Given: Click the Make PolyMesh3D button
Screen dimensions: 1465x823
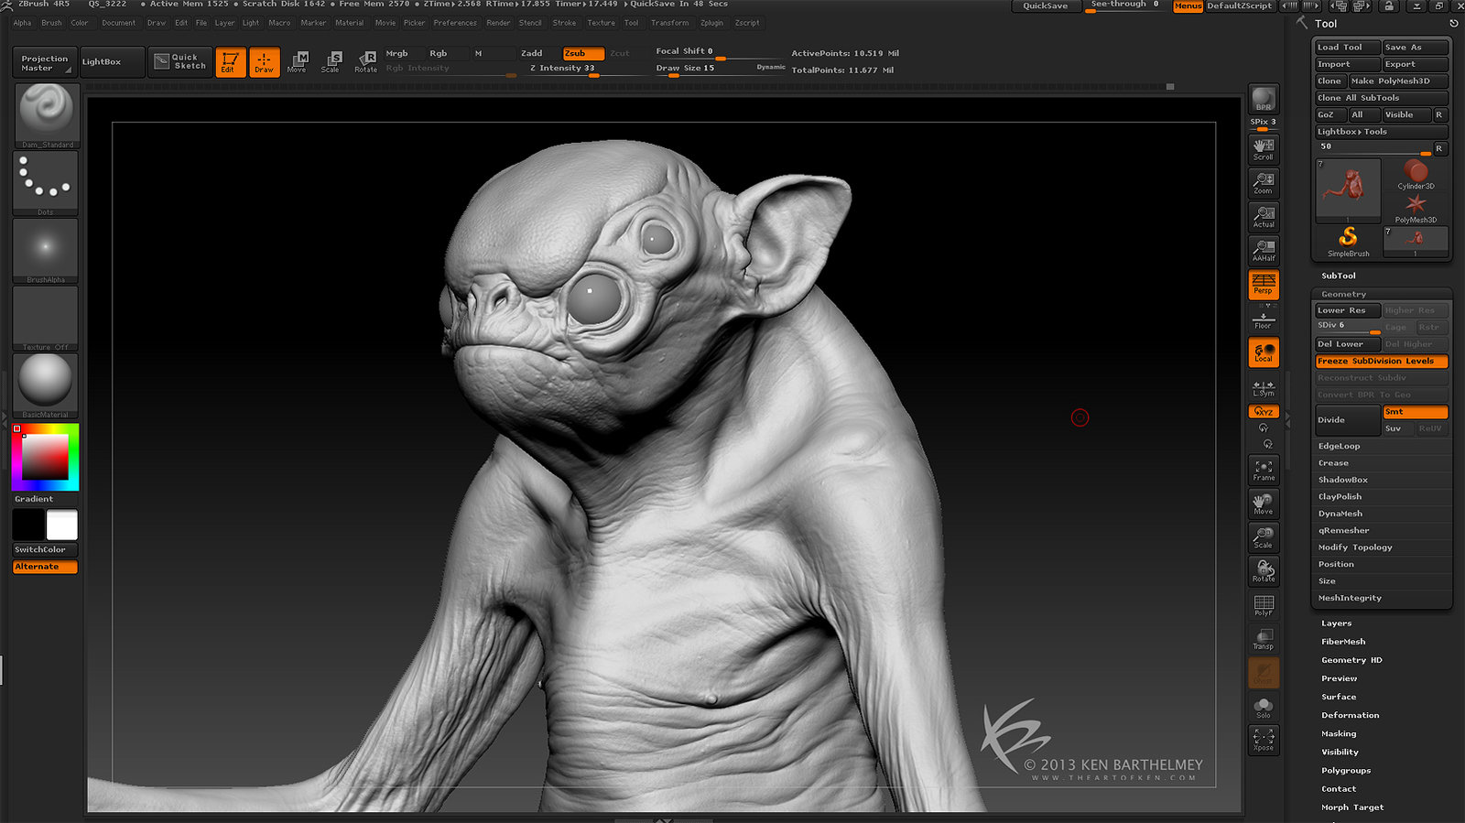Looking at the screenshot, I should (x=1398, y=81).
